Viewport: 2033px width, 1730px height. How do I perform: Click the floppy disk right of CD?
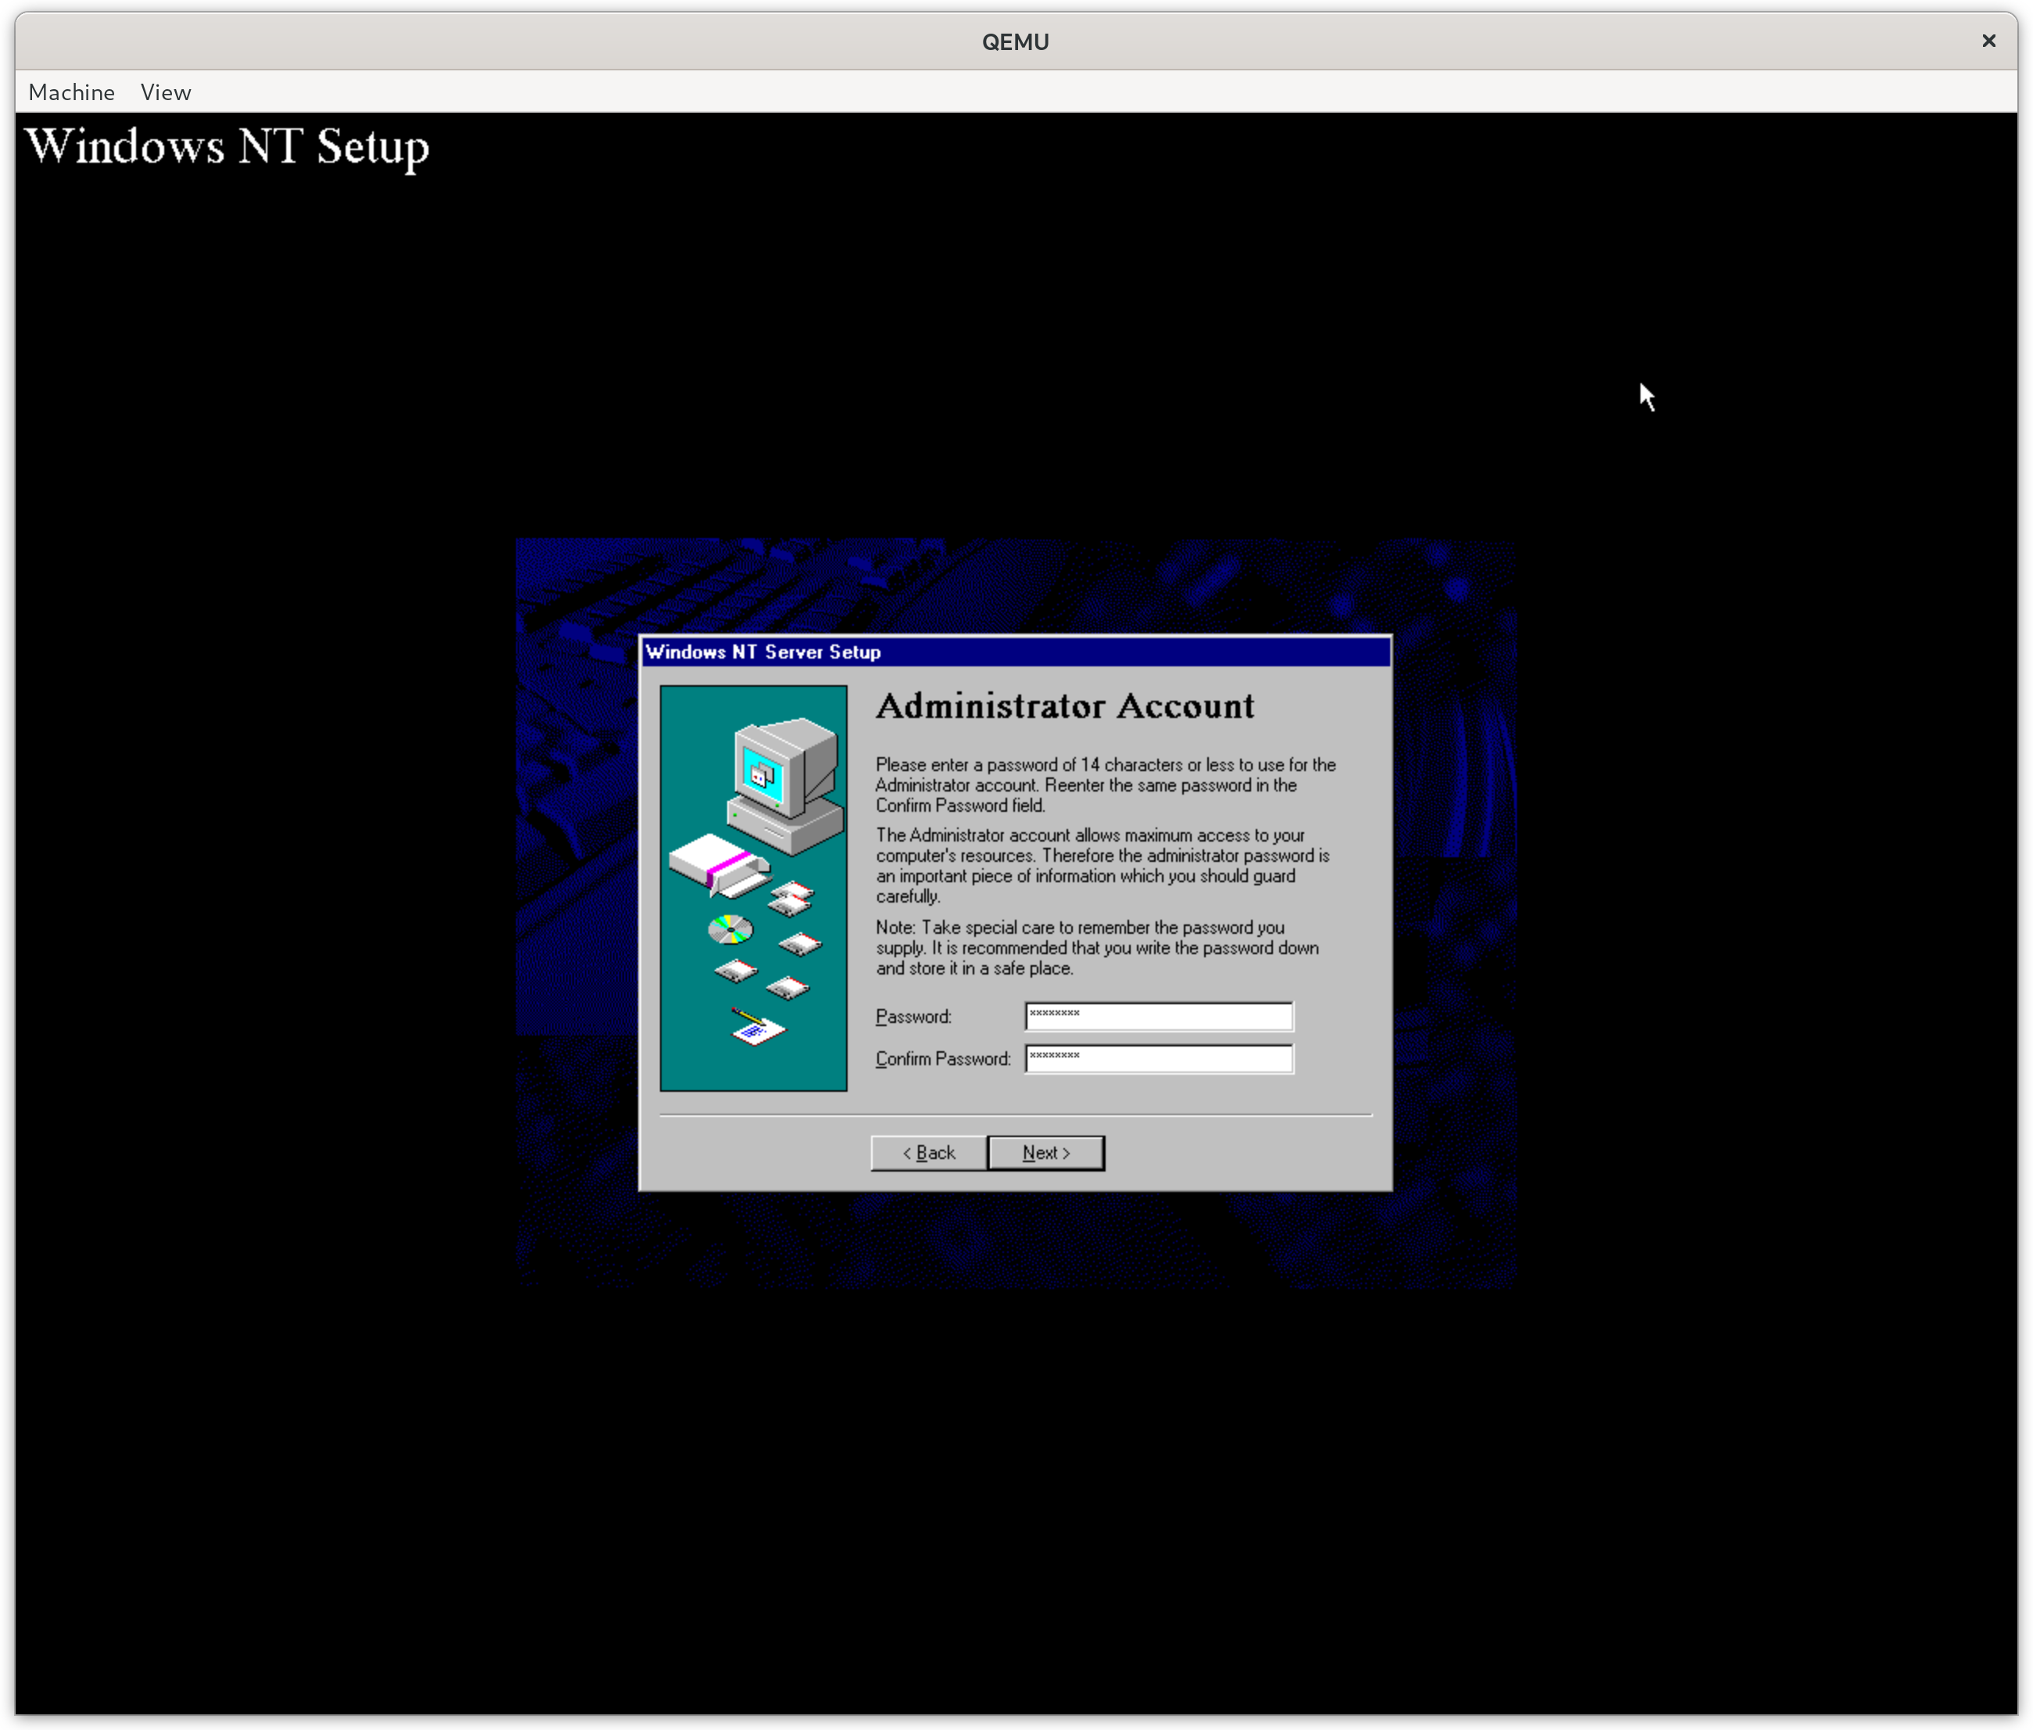(x=800, y=945)
